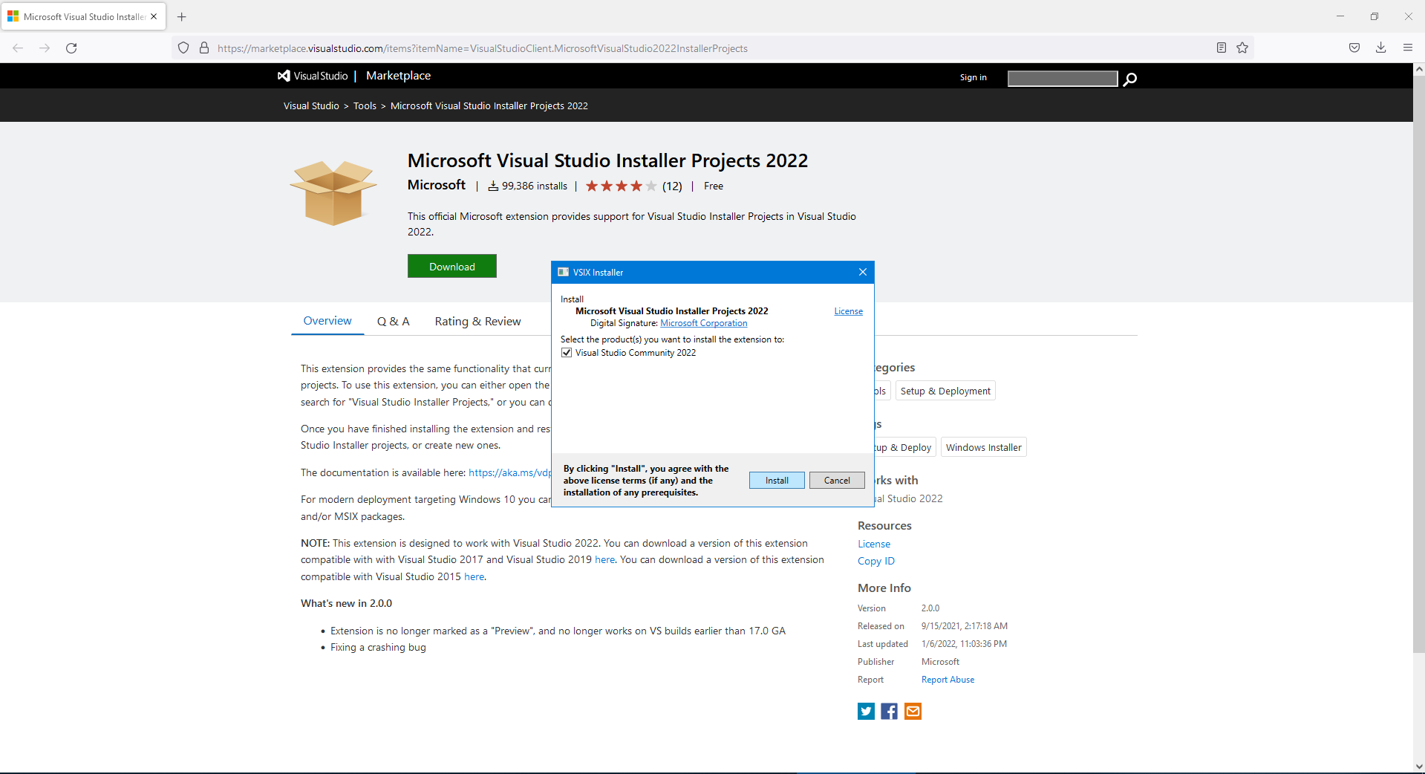Share the extension on Twitter
The image size is (1425, 774).
click(866, 712)
